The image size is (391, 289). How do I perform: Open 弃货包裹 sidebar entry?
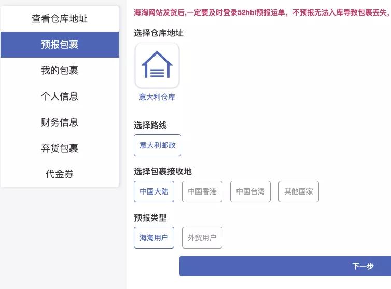[60, 148]
